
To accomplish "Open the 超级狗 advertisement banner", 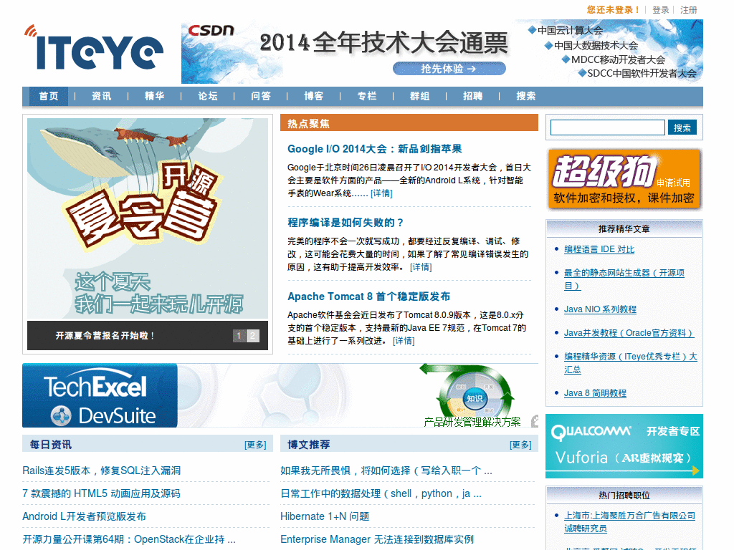I will click(624, 178).
